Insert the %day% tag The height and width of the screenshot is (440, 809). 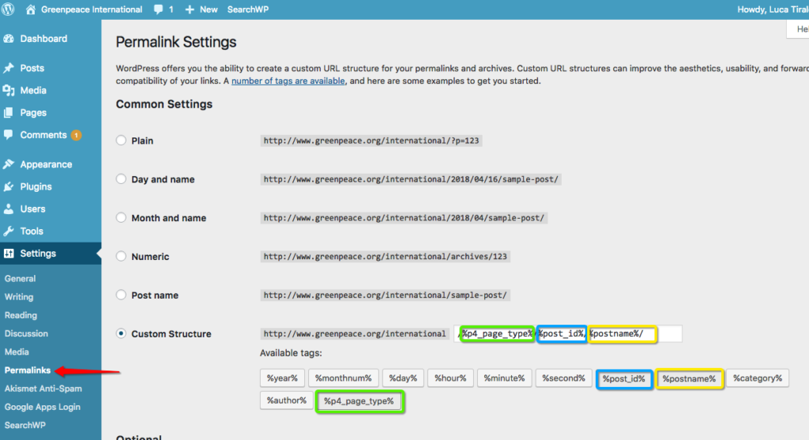pyautogui.click(x=403, y=378)
